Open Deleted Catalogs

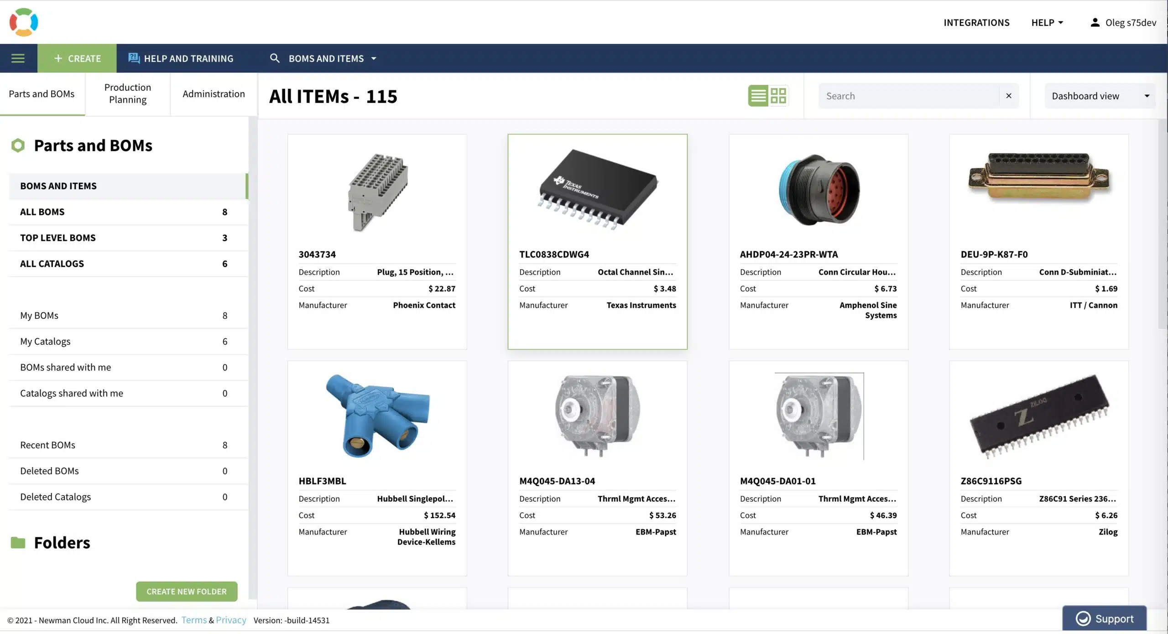[128, 497]
